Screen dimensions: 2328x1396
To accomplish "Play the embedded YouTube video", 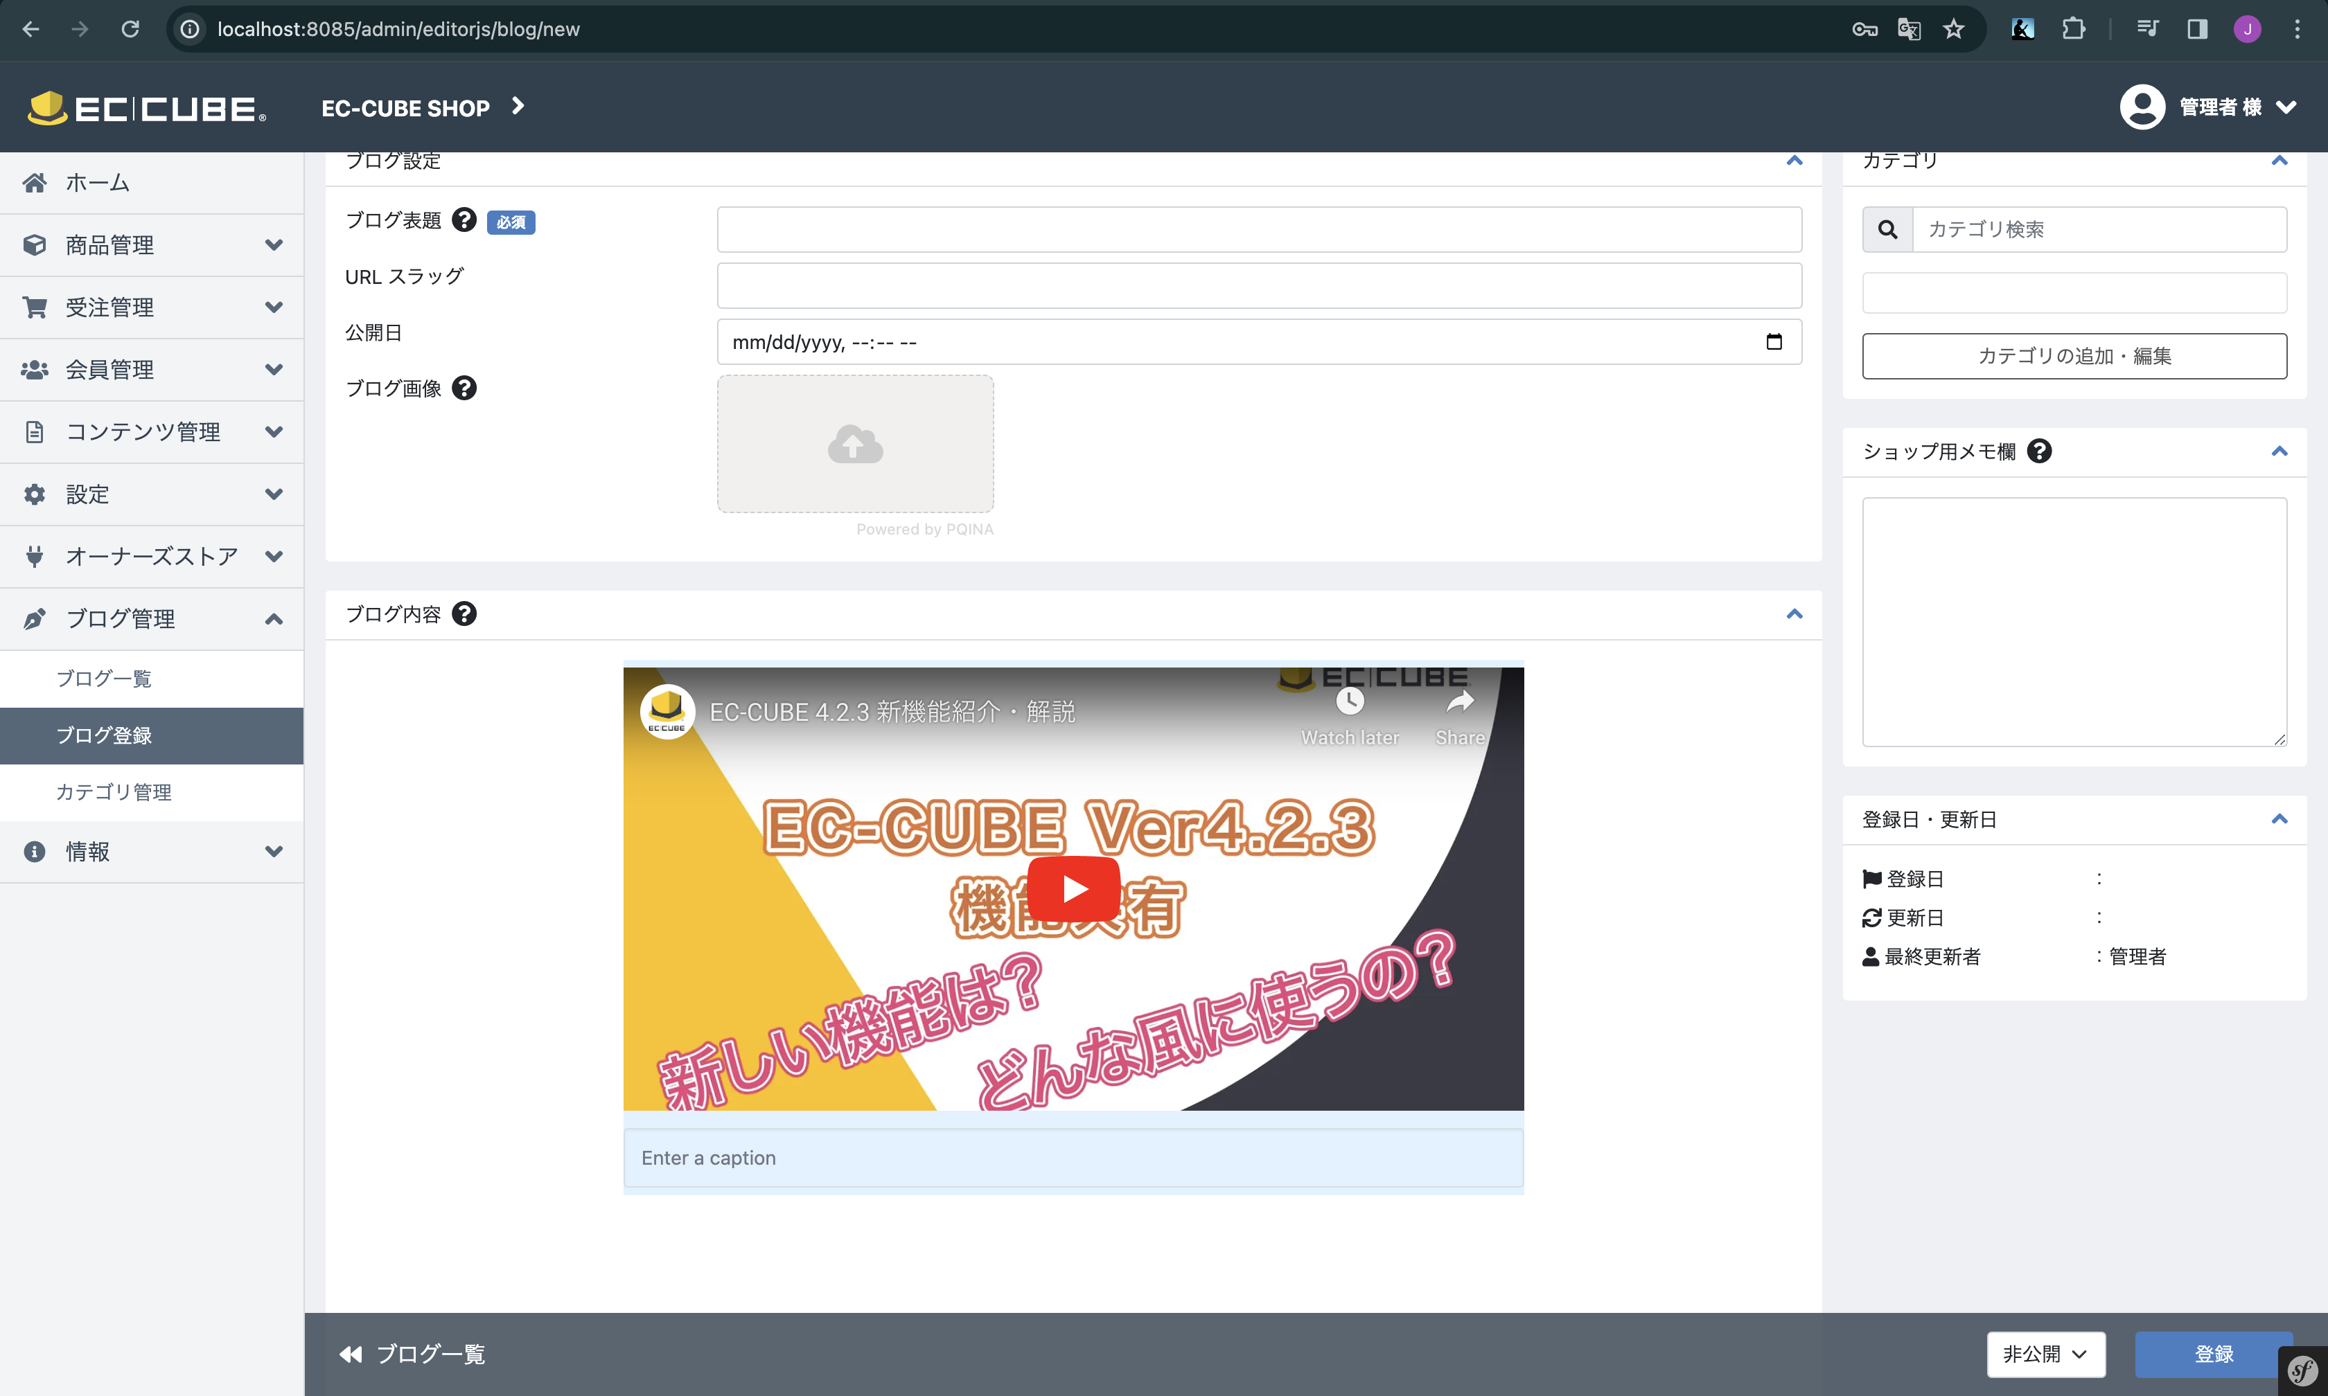I will point(1074,888).
